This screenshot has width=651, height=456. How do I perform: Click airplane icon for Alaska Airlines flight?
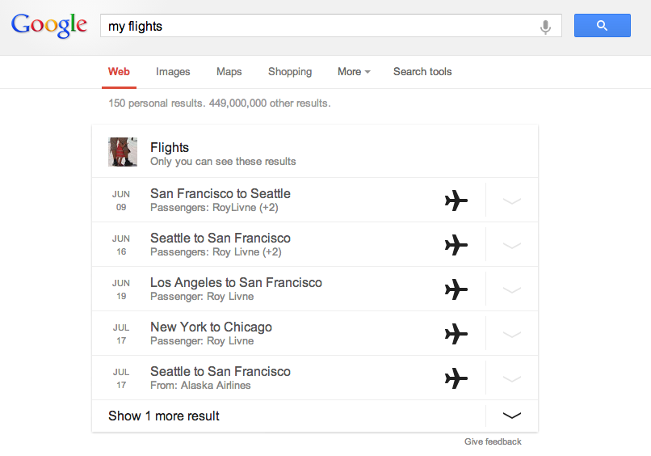(x=456, y=378)
